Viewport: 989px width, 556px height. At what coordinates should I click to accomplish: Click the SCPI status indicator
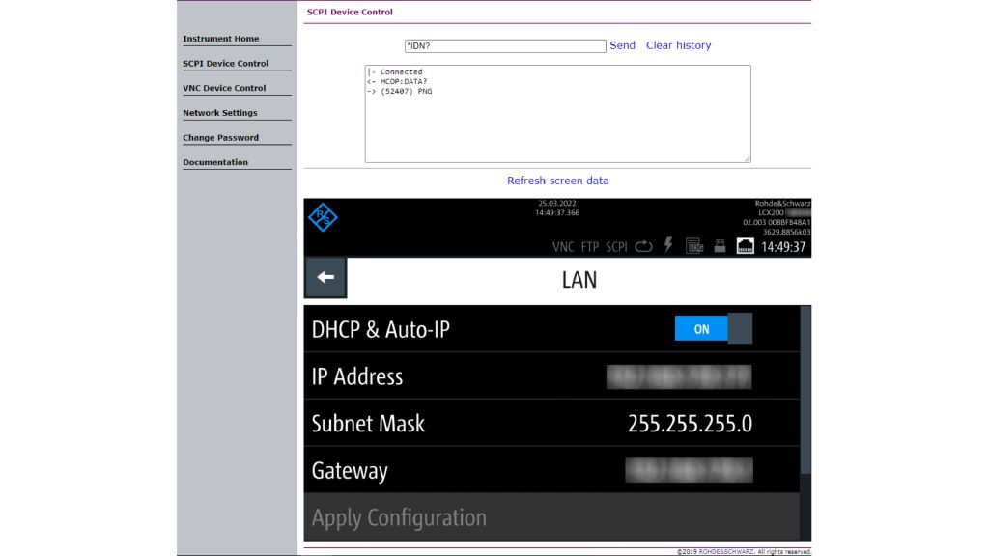tap(616, 247)
